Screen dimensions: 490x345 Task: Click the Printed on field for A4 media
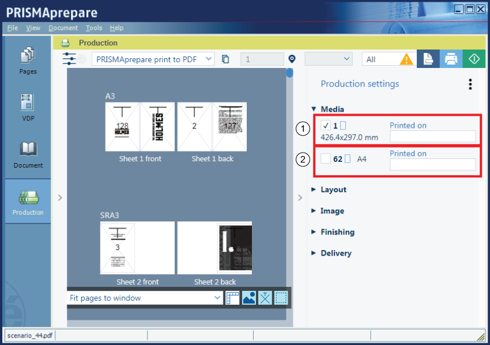(432, 165)
